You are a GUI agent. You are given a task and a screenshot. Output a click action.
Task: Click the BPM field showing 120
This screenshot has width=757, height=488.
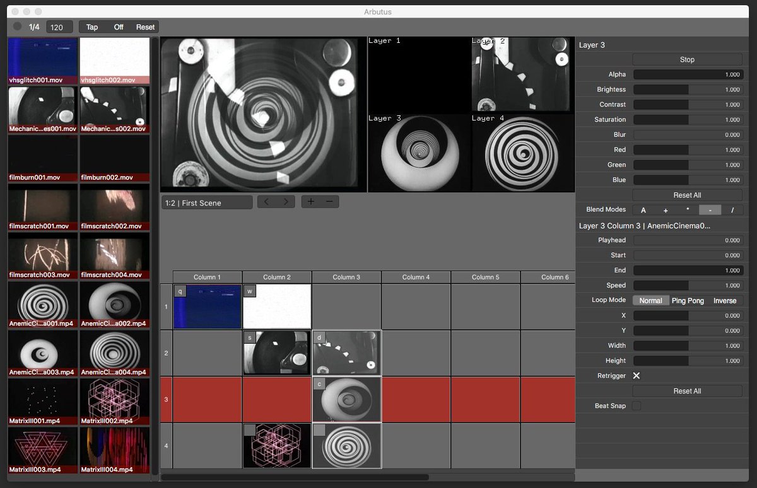click(59, 27)
